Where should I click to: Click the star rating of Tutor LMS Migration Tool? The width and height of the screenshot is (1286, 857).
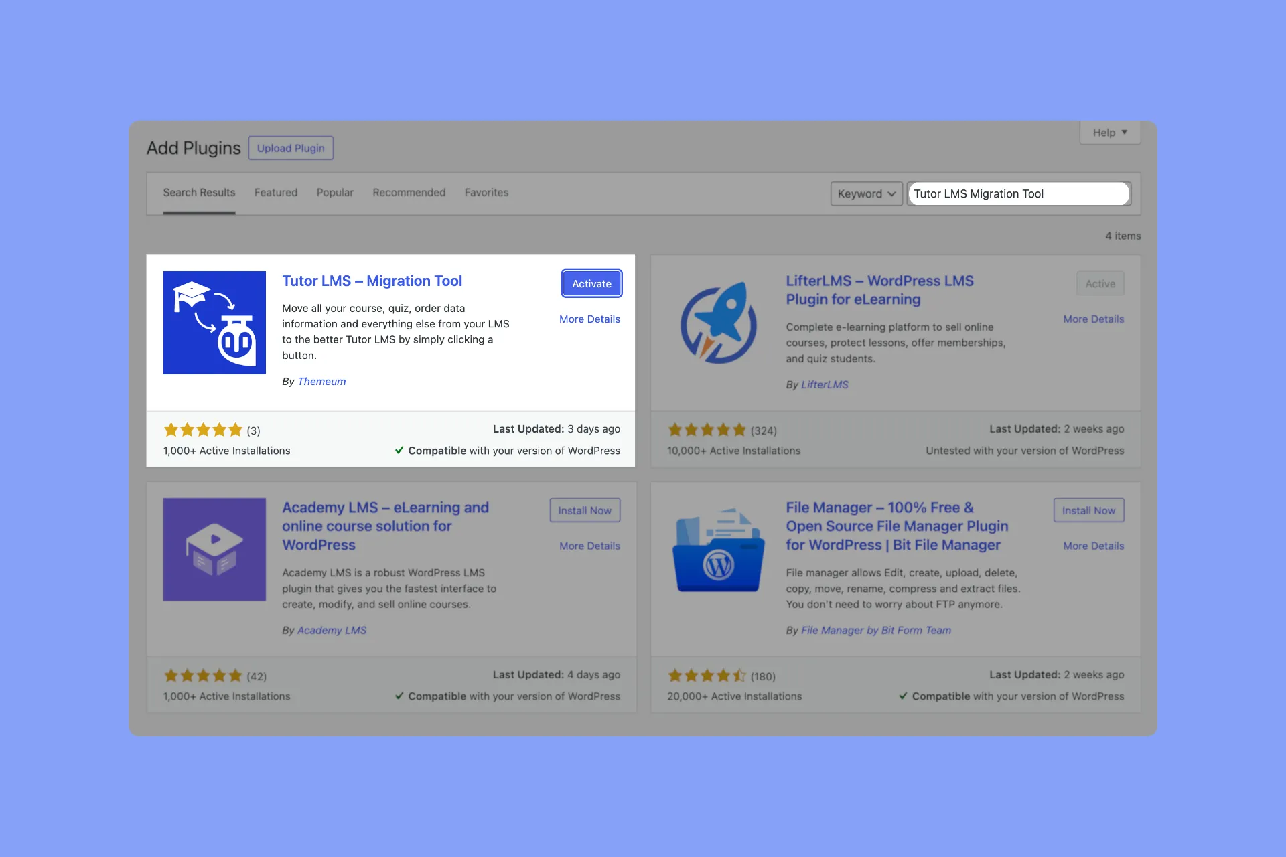[x=203, y=430]
